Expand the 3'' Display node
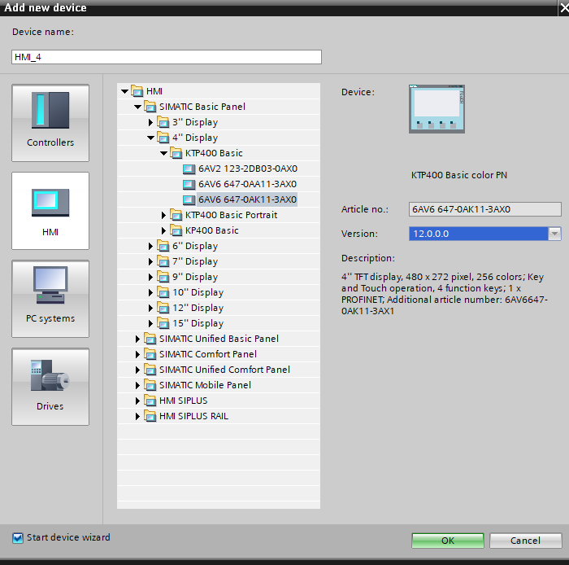The width and height of the screenshot is (569, 565). (x=150, y=122)
